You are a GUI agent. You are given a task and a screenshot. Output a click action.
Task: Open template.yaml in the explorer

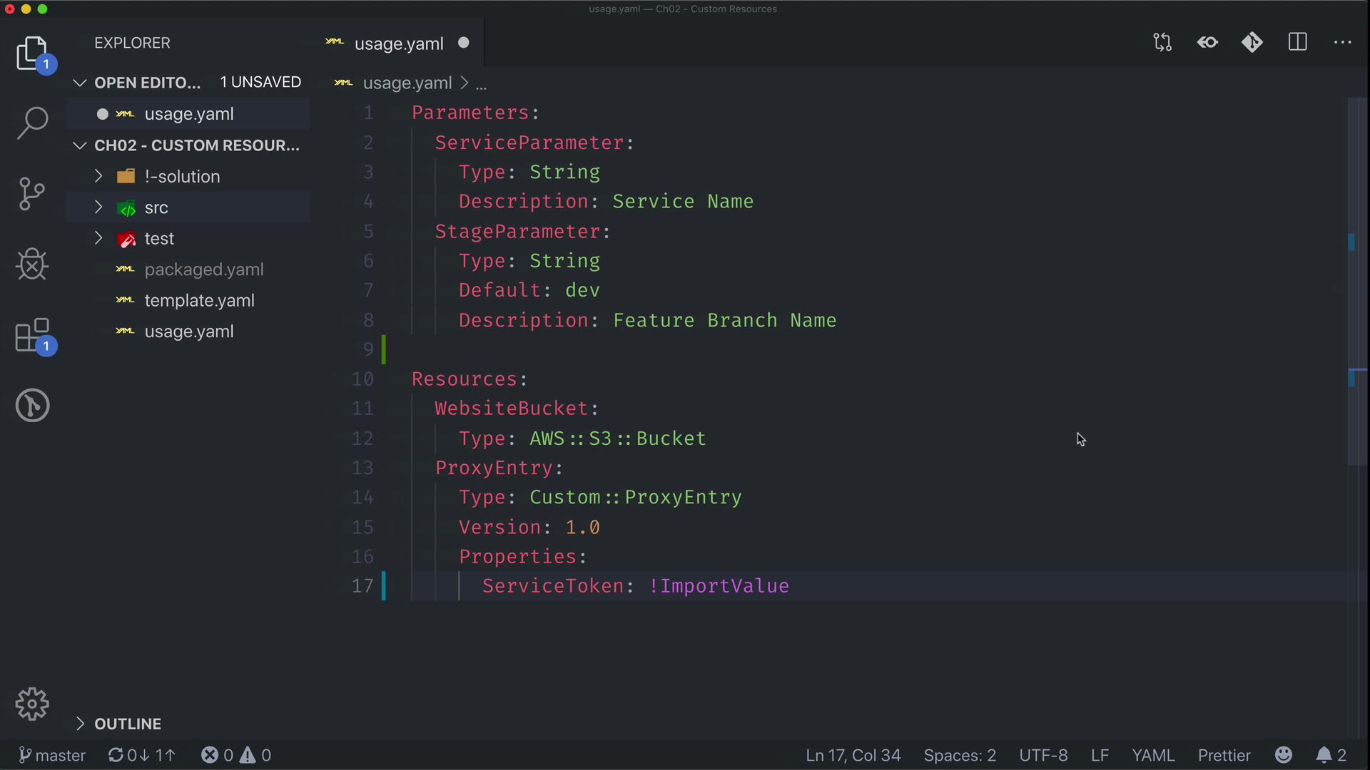[x=199, y=300]
